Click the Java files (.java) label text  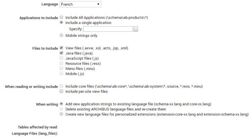79,53
